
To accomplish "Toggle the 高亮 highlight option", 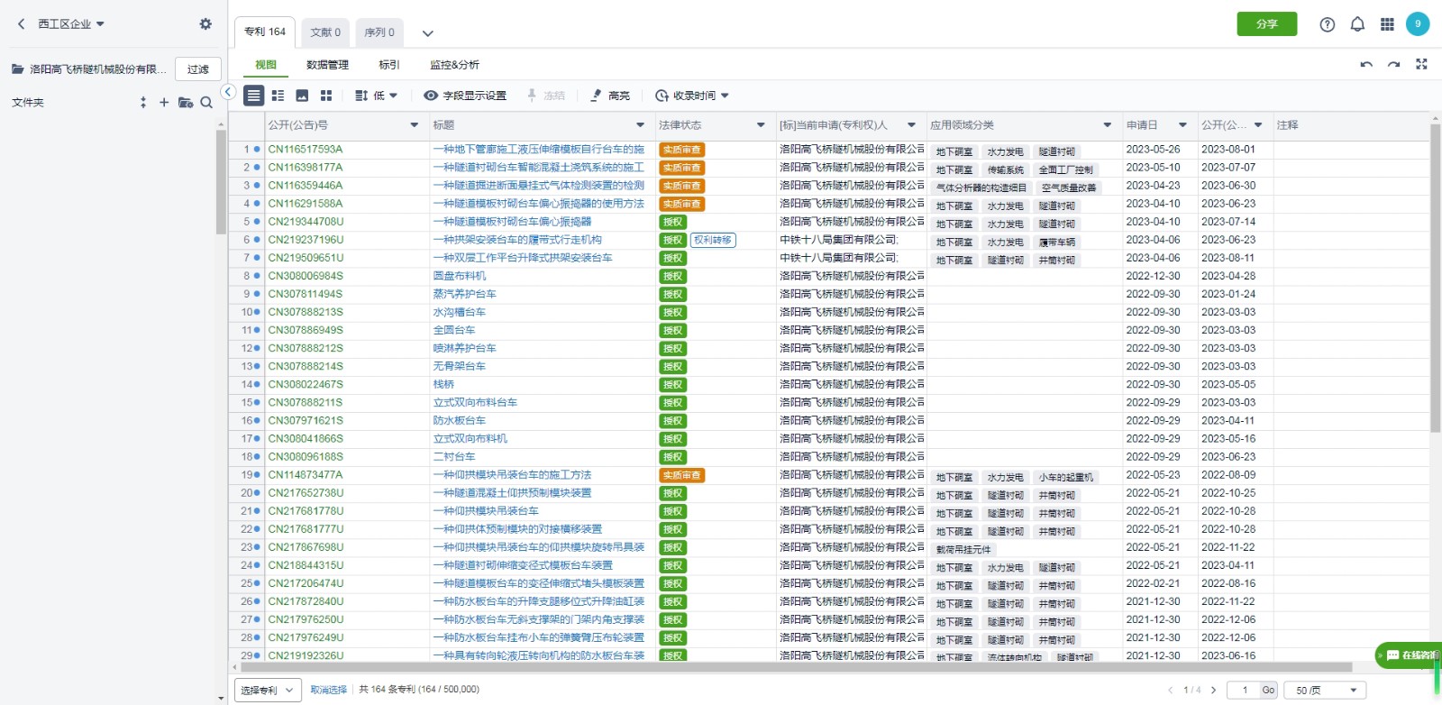I will 610,96.
